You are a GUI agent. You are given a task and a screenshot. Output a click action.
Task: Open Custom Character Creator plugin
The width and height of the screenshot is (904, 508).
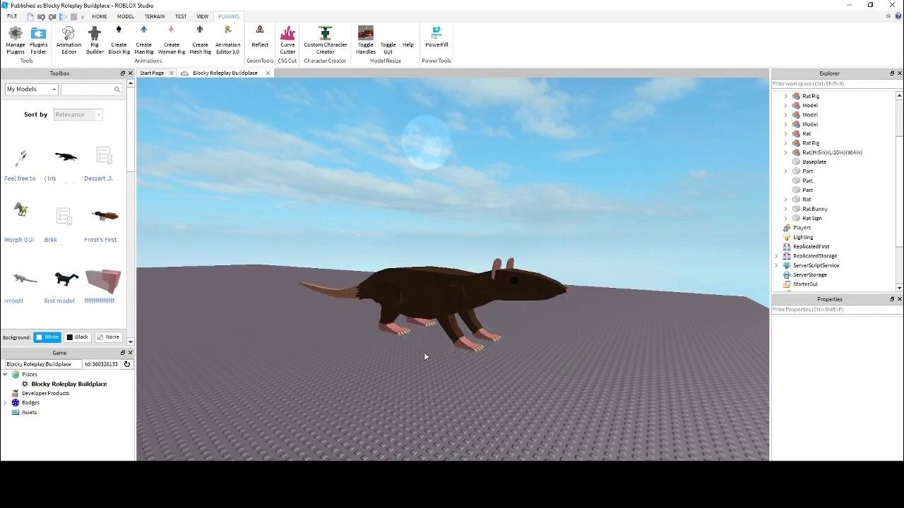(326, 40)
